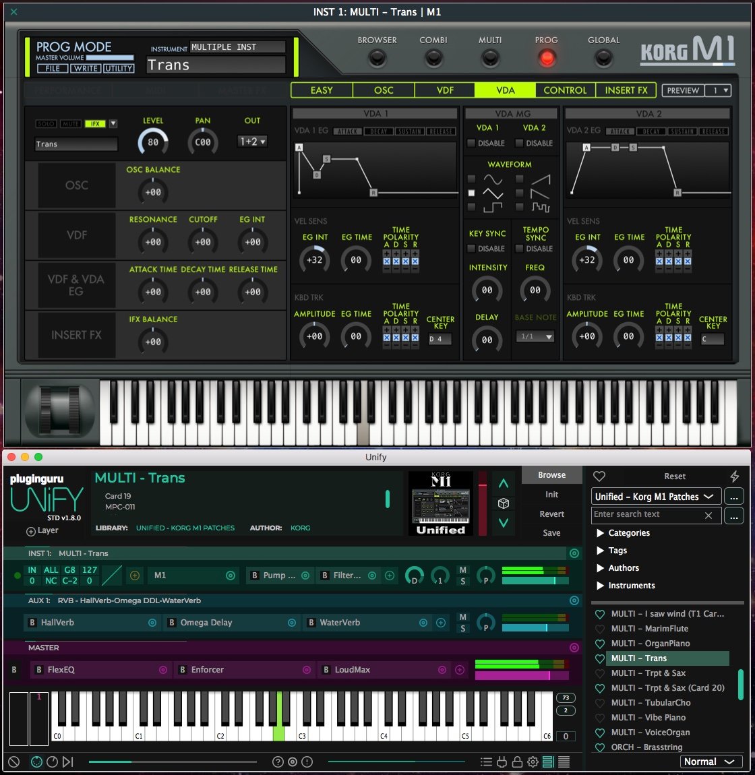Image resolution: width=755 pixels, height=775 pixels.
Task: Open AUX 1 layer menu circle icon
Action: pyautogui.click(x=574, y=600)
